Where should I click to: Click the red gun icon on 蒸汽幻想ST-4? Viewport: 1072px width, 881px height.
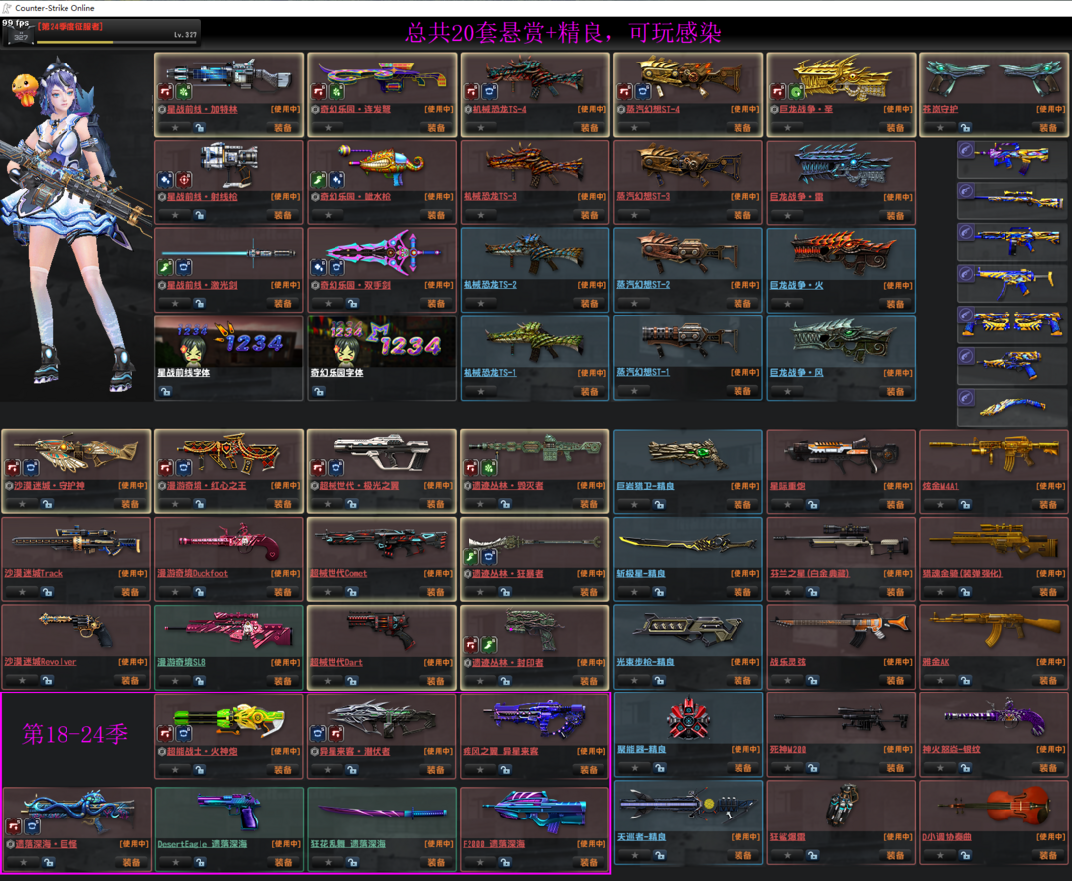tap(626, 92)
